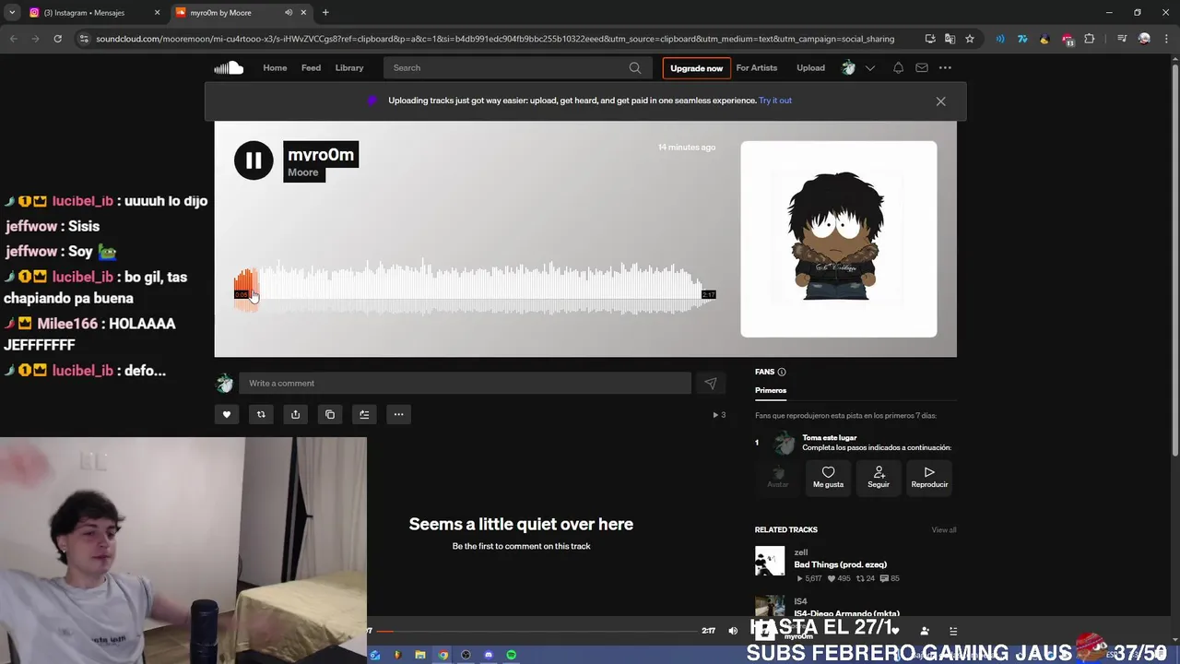Seek in the track waveform
Viewport: 1180px width, 664px height.
tap(475, 288)
